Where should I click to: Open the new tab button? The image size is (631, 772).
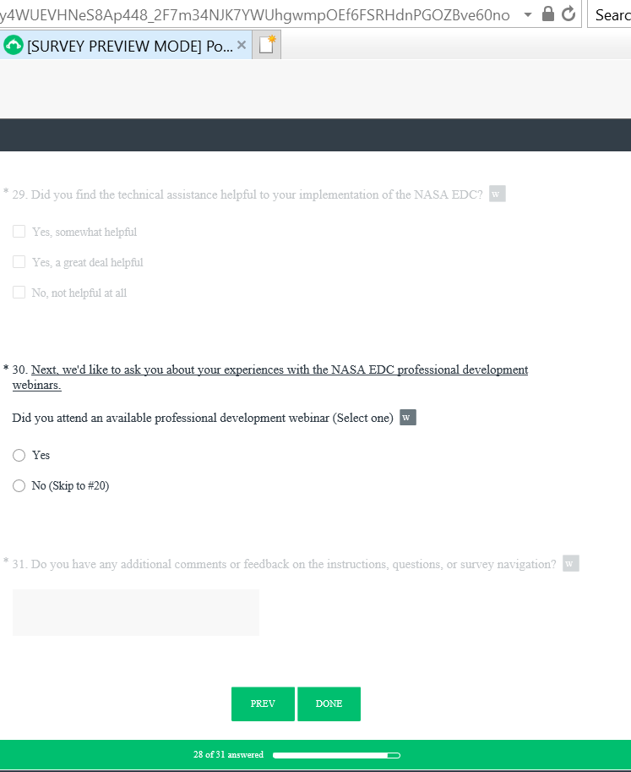[267, 46]
